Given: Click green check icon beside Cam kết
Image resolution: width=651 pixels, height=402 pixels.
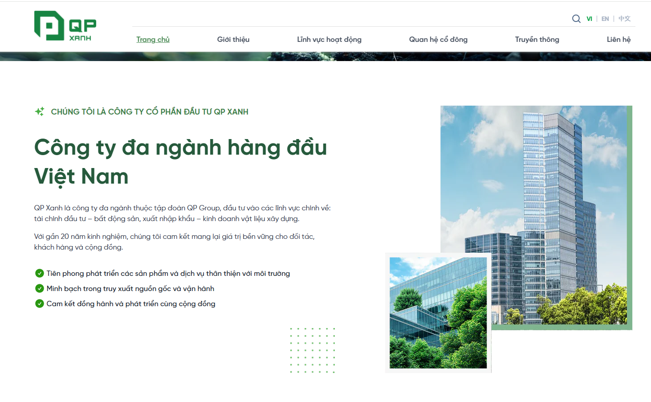Looking at the screenshot, I should coord(40,304).
